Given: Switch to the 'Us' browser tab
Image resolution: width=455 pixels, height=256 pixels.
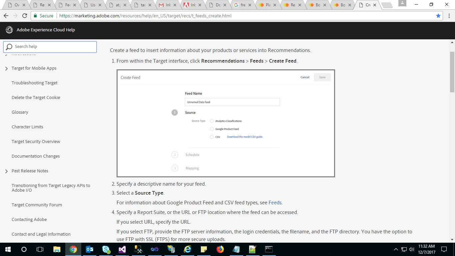Looking at the screenshot, I should coord(93,5).
